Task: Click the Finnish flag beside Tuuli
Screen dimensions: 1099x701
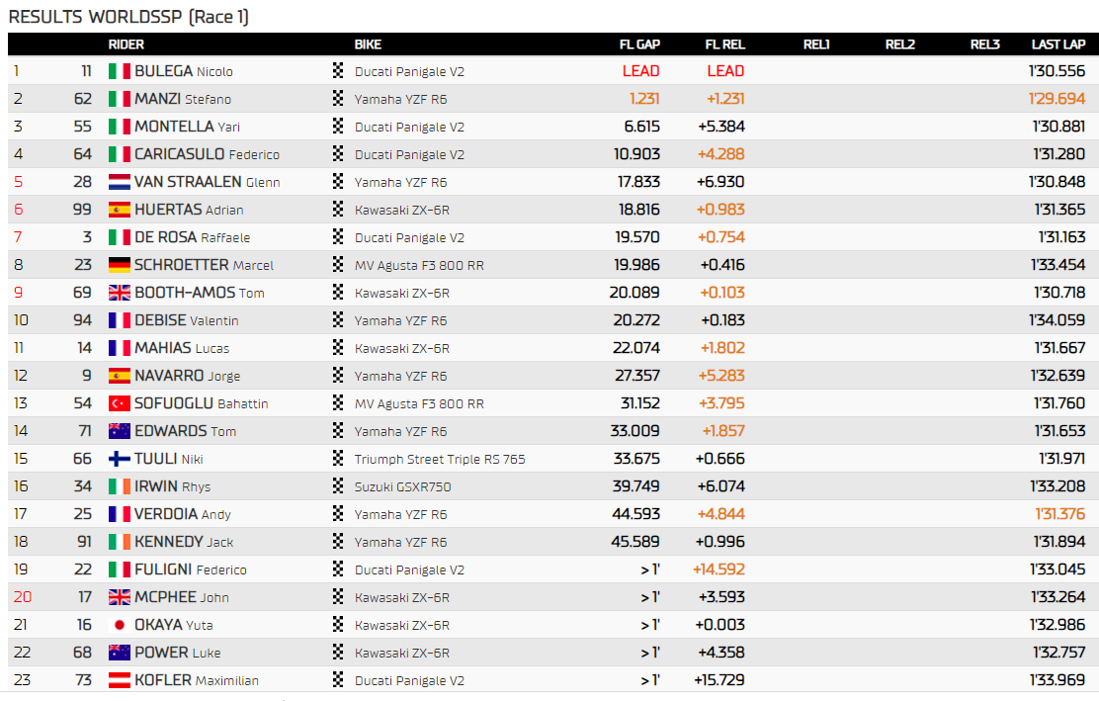Action: click(x=119, y=459)
